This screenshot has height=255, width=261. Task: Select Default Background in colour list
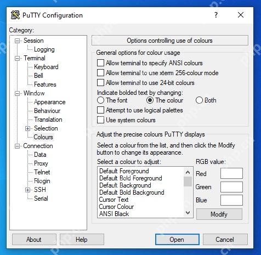click(x=125, y=185)
